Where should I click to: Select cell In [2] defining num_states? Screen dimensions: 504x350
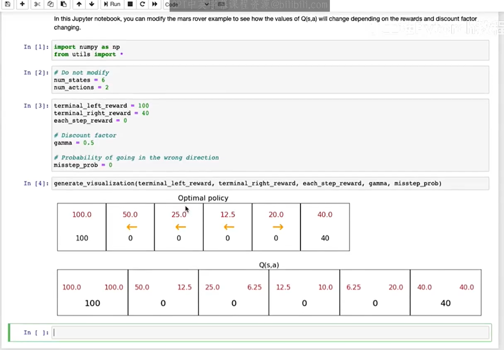[270, 80]
